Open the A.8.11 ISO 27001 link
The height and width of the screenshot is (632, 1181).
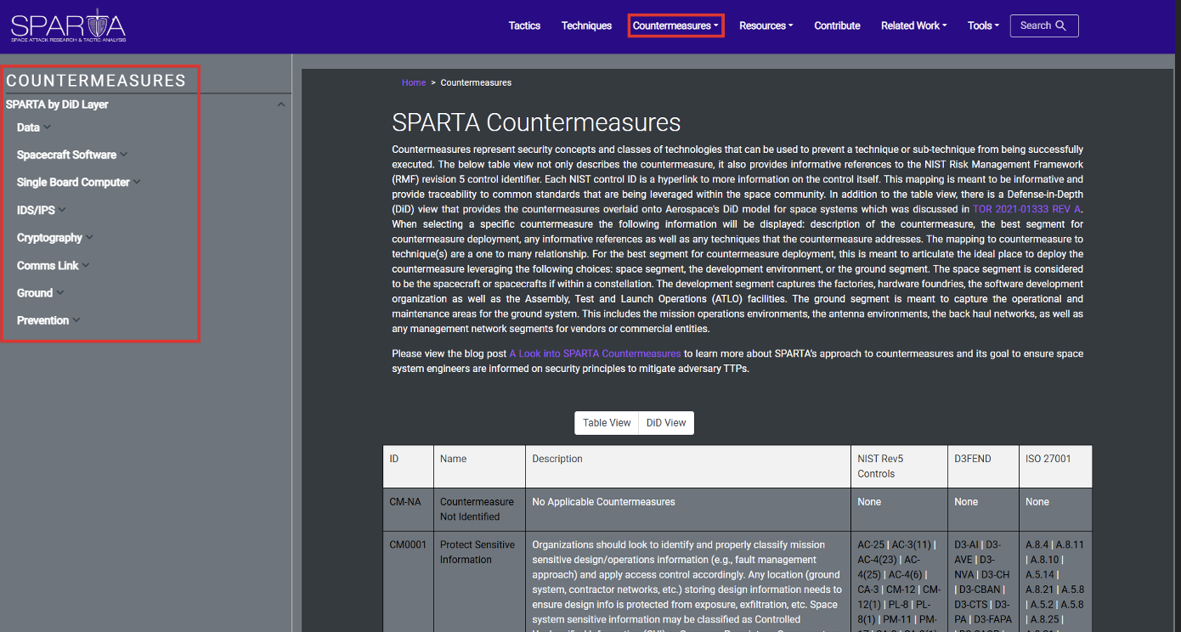click(x=1071, y=545)
